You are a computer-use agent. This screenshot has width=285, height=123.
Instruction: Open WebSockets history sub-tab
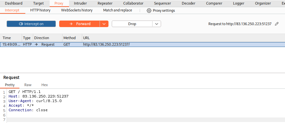tap(77, 10)
